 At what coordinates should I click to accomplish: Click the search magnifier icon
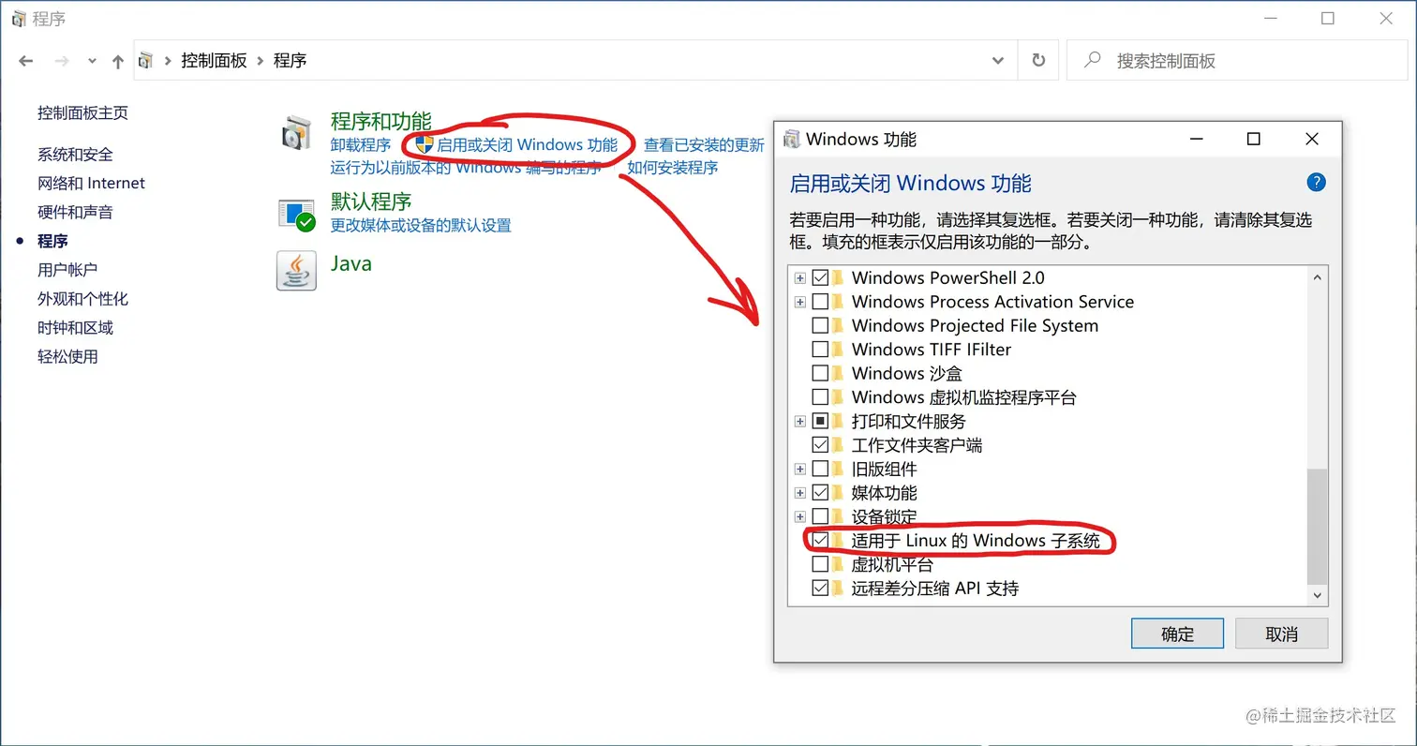pyautogui.click(x=1092, y=60)
